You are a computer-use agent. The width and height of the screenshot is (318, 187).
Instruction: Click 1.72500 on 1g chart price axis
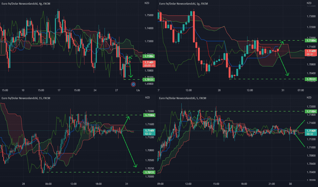(311, 27)
